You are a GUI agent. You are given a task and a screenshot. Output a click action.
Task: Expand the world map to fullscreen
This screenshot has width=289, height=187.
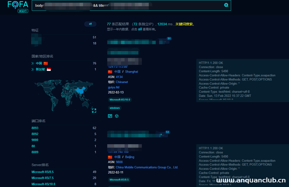(94, 111)
